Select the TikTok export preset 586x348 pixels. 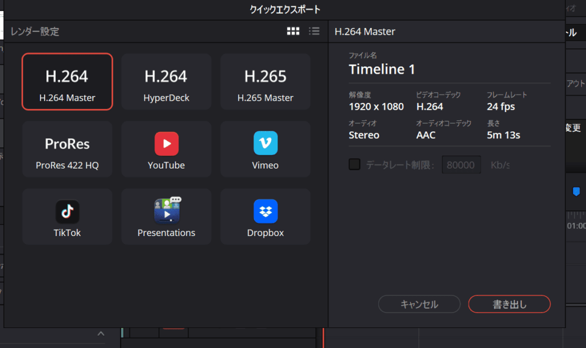pos(68,217)
